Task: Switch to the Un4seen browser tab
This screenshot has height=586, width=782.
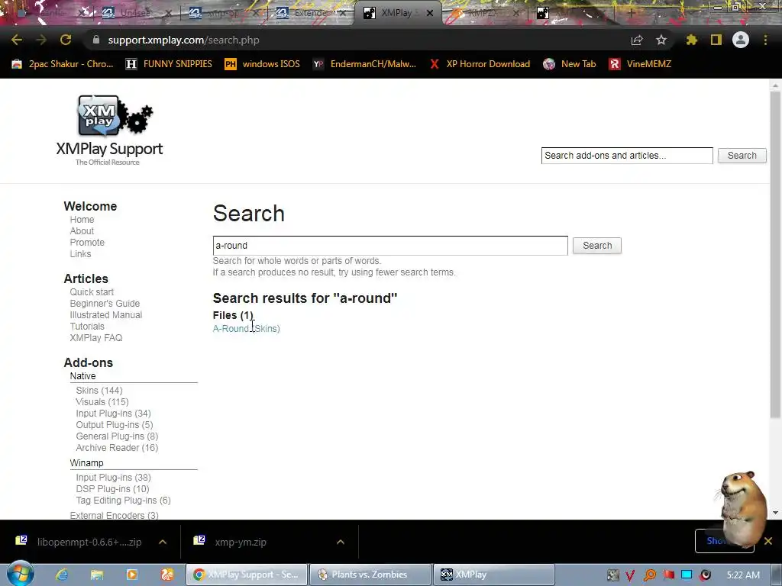Action: point(136,13)
